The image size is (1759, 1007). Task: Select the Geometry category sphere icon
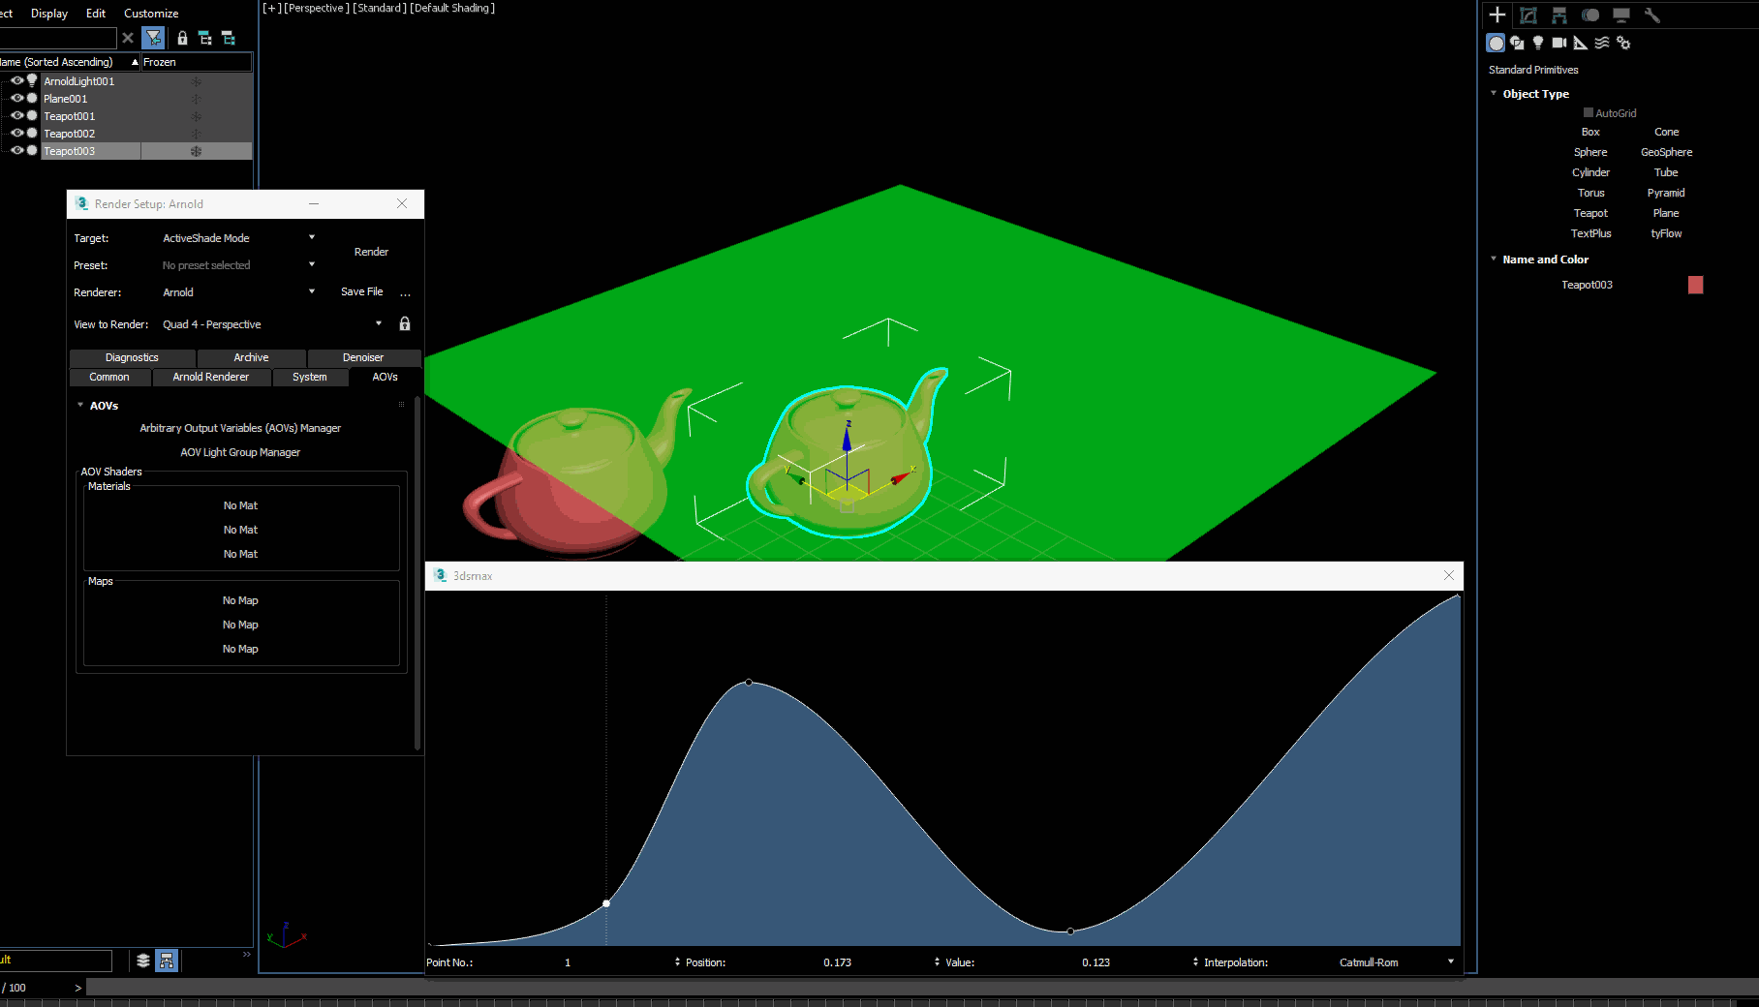(x=1496, y=43)
